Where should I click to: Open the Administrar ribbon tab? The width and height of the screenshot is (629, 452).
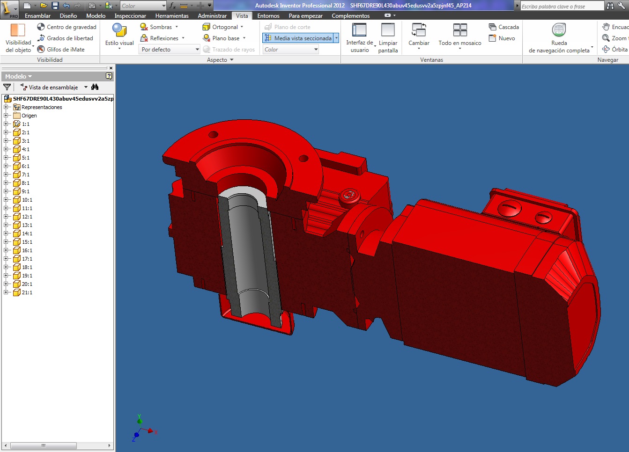[212, 16]
